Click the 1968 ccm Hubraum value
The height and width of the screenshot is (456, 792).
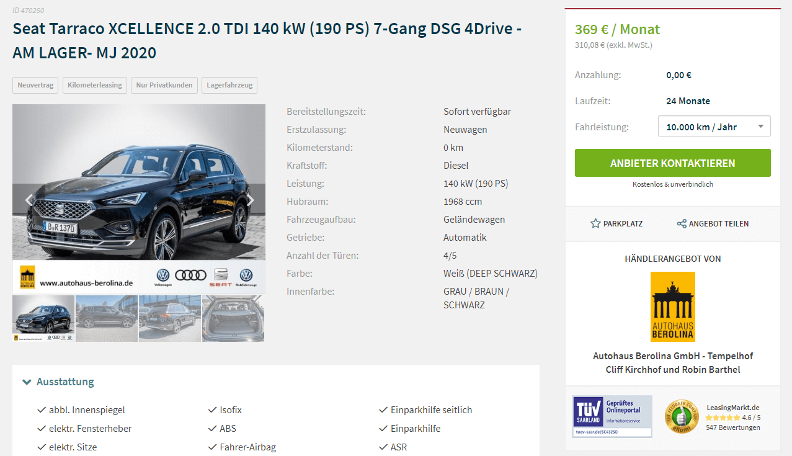click(x=463, y=202)
